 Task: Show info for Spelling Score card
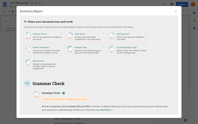coord(145,33)
